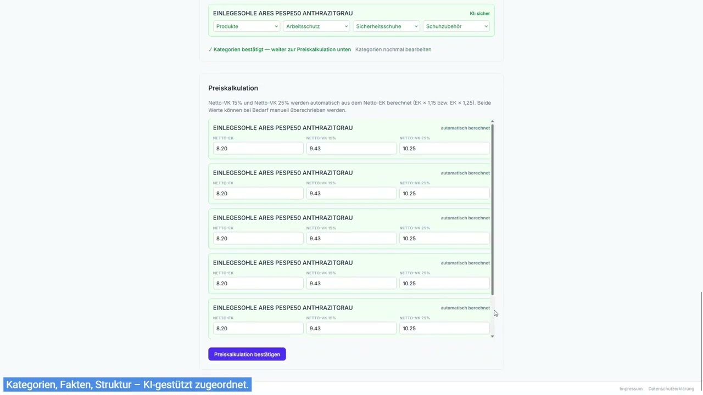Screen dimensions: 703x395
Task: Click last visible product's Netto-EK field
Action: point(258,329)
